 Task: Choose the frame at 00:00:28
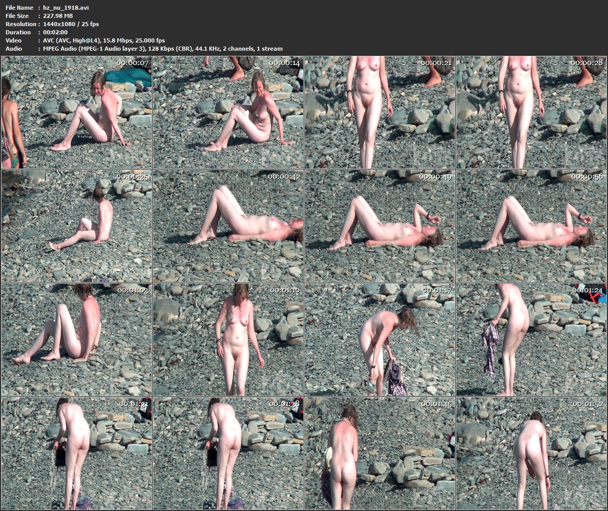[x=531, y=112]
